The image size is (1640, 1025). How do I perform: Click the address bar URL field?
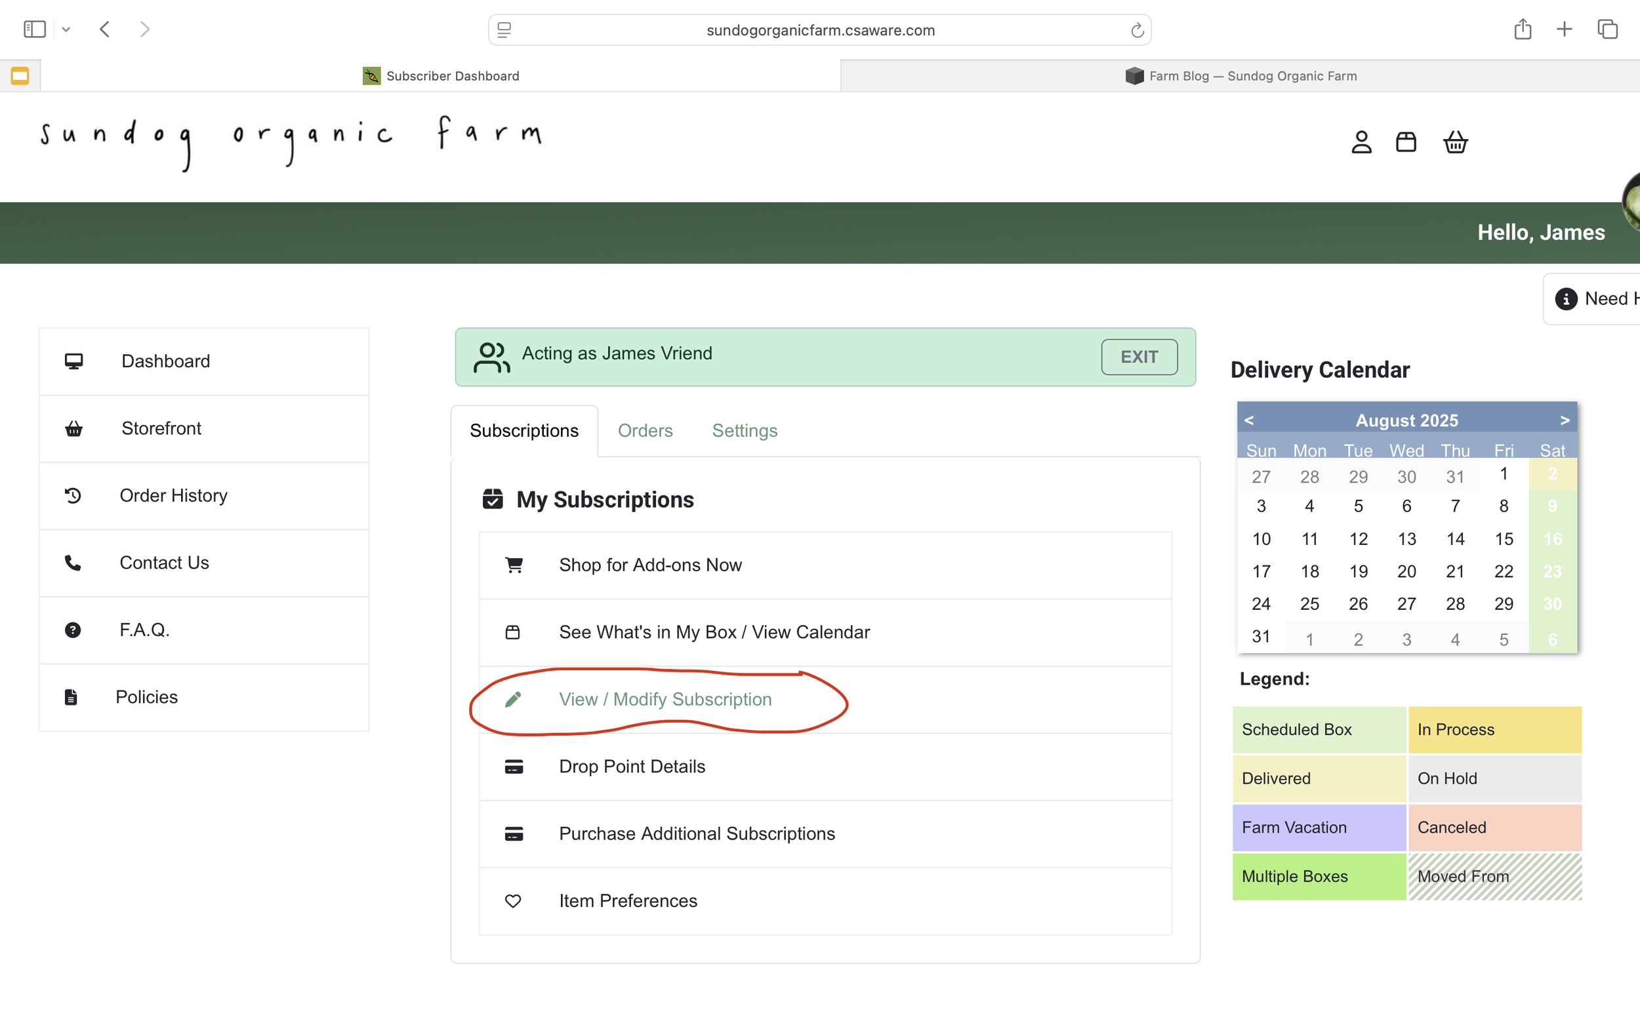[x=819, y=31]
